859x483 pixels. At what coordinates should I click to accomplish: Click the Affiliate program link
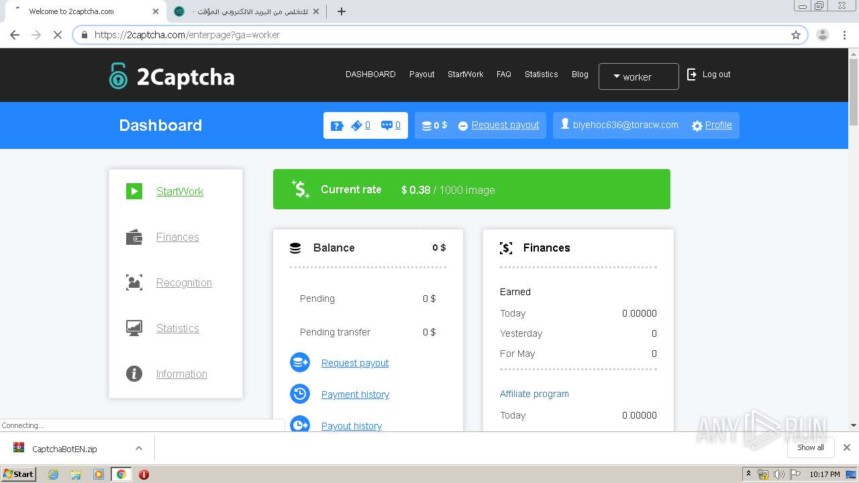(x=534, y=394)
